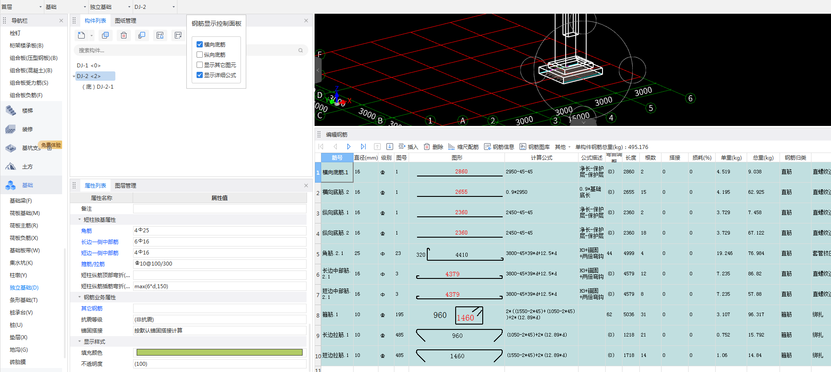Open the 独立基础 type dropdown
The height and width of the screenshot is (372, 831).
110,7
